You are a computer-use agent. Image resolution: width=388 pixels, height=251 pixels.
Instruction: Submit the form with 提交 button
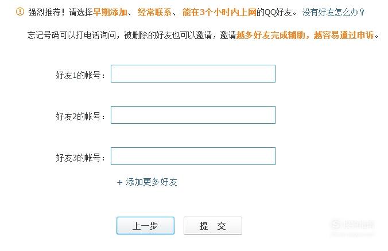213,226
